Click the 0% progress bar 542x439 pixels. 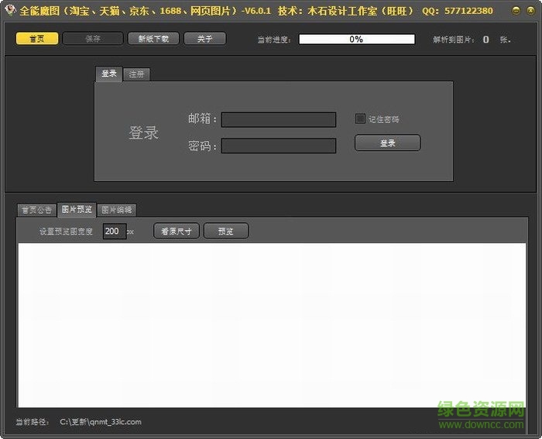pos(356,39)
